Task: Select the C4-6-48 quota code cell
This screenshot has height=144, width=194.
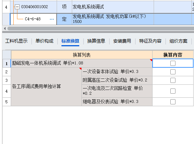Action: pos(34,19)
